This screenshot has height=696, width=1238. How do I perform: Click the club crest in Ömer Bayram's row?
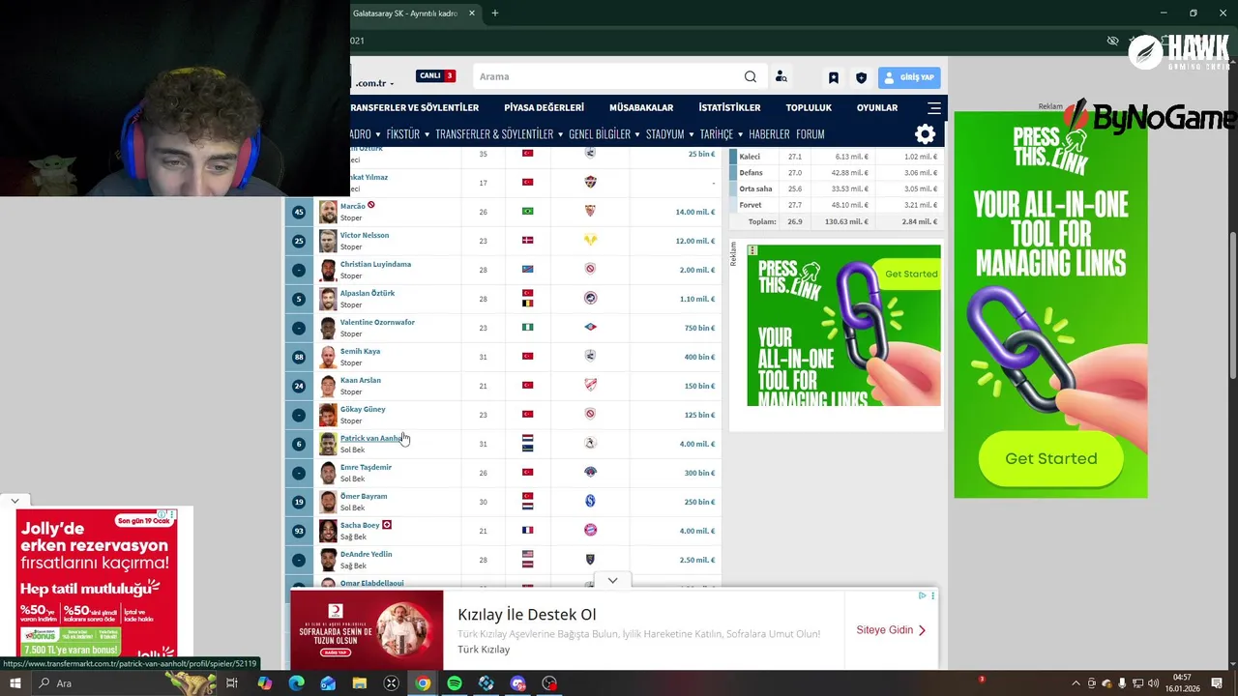[x=590, y=501]
